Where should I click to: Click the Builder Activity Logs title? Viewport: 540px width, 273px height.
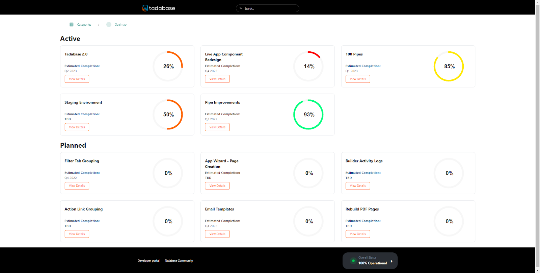click(x=364, y=161)
